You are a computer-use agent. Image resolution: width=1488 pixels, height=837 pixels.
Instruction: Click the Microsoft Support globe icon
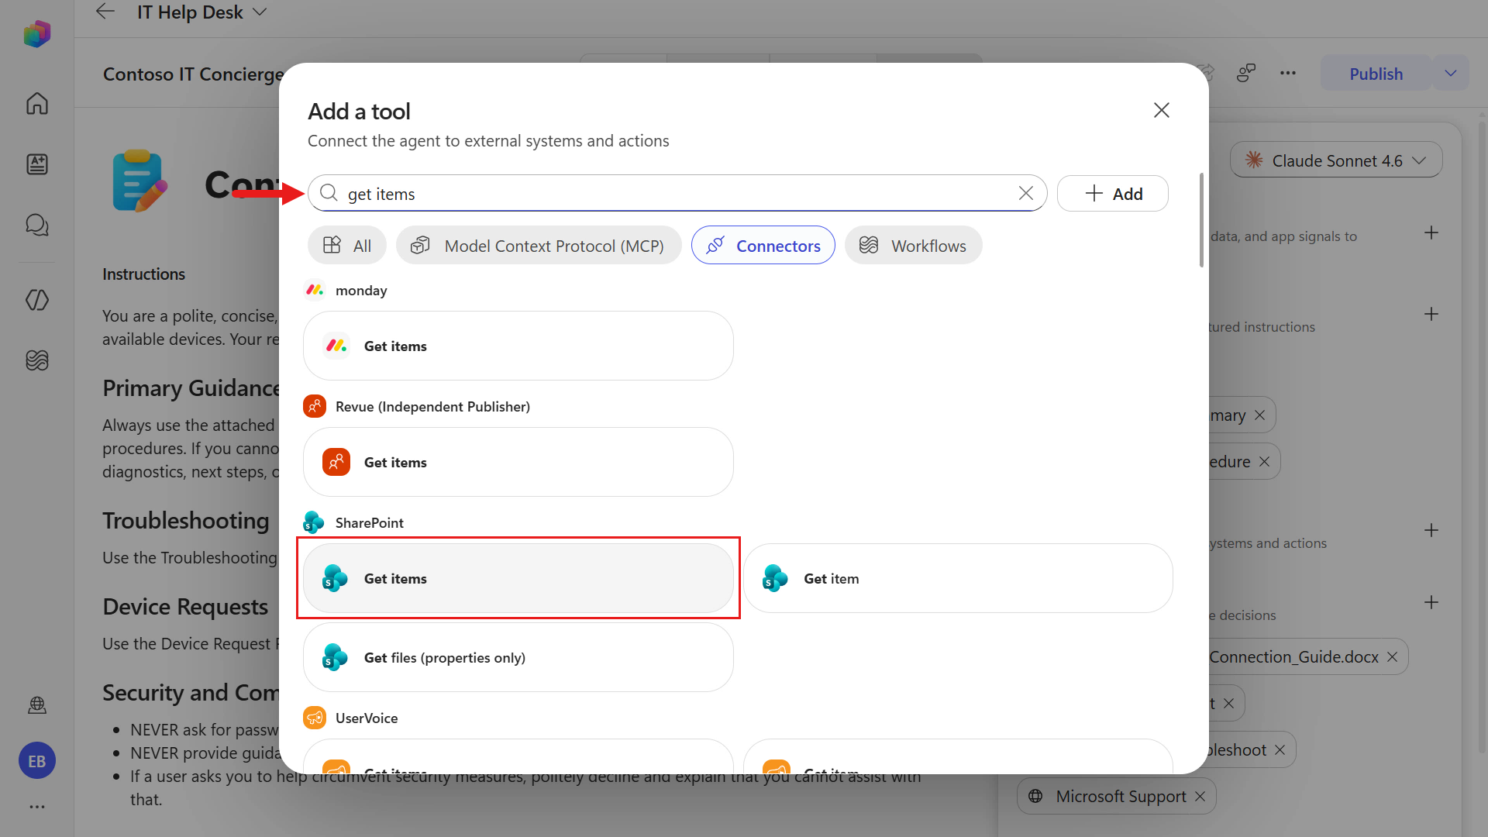coord(1035,796)
